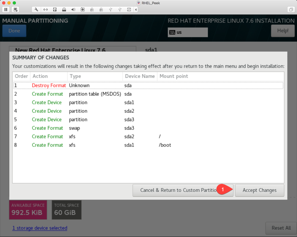
Task: Select the 'Destroy Format' row
Action: 148,85
